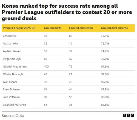Click the Ground duels column header
The width and height of the screenshot is (137, 120).
[x=53, y=28]
